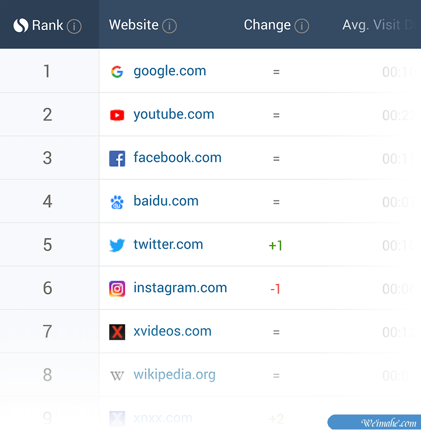
Task: Open the google.com link
Action: pyautogui.click(x=170, y=71)
